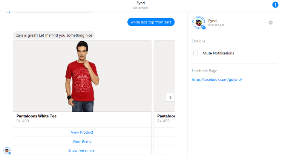Choose Show me similar option
Image resolution: width=282 pixels, height=158 pixels.
(82, 150)
